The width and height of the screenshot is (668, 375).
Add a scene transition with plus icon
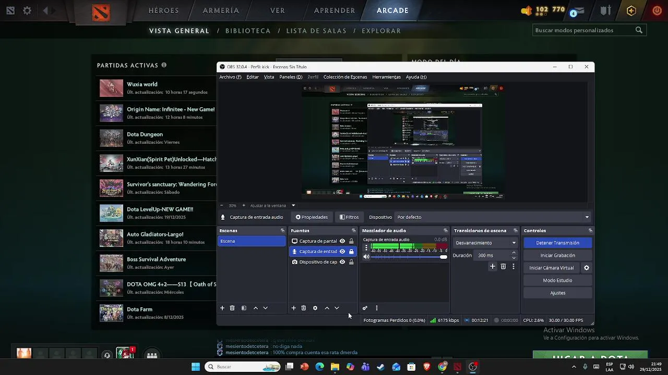click(492, 267)
